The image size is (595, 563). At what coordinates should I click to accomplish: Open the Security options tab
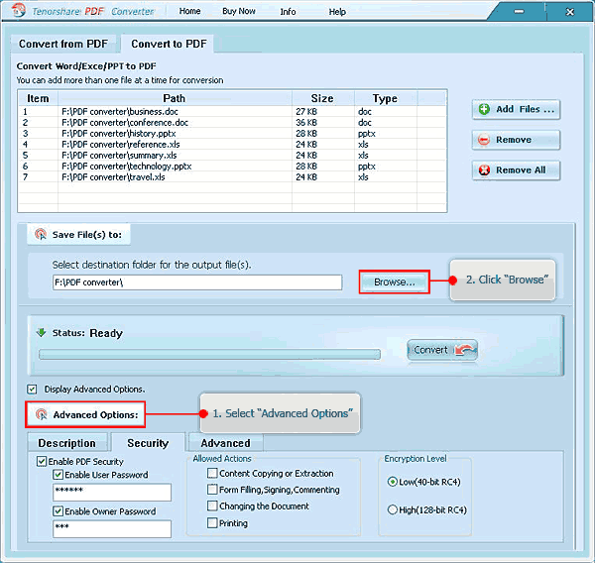tap(148, 443)
